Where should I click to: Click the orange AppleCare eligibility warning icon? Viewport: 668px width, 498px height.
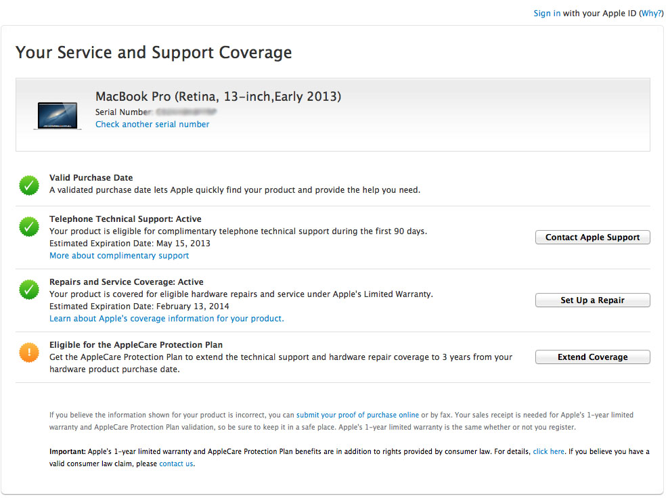(x=29, y=353)
